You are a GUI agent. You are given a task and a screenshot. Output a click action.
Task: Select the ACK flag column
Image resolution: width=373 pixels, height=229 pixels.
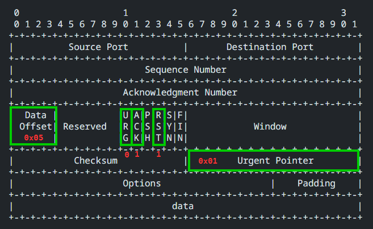[x=136, y=126]
